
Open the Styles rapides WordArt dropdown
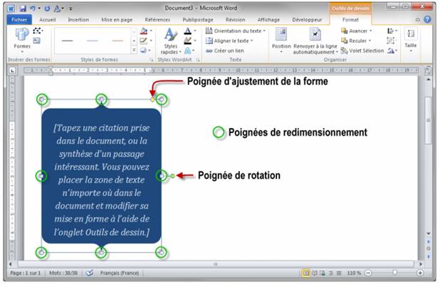click(x=171, y=43)
